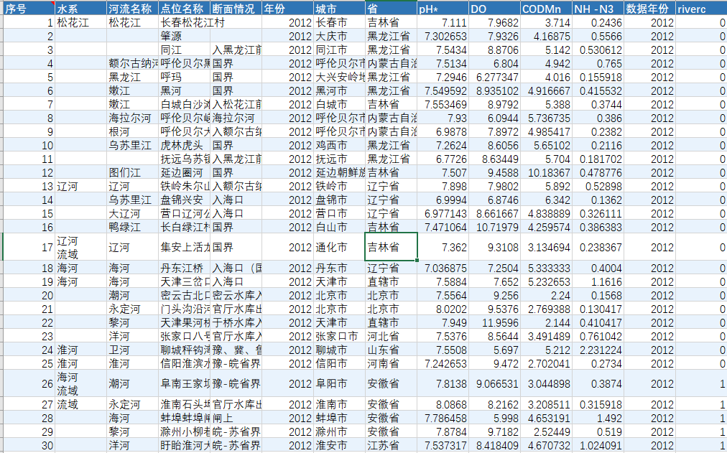Select the 北京市 province cell in row 20
Screen dimensions: 727x453
pyautogui.click(x=391, y=296)
